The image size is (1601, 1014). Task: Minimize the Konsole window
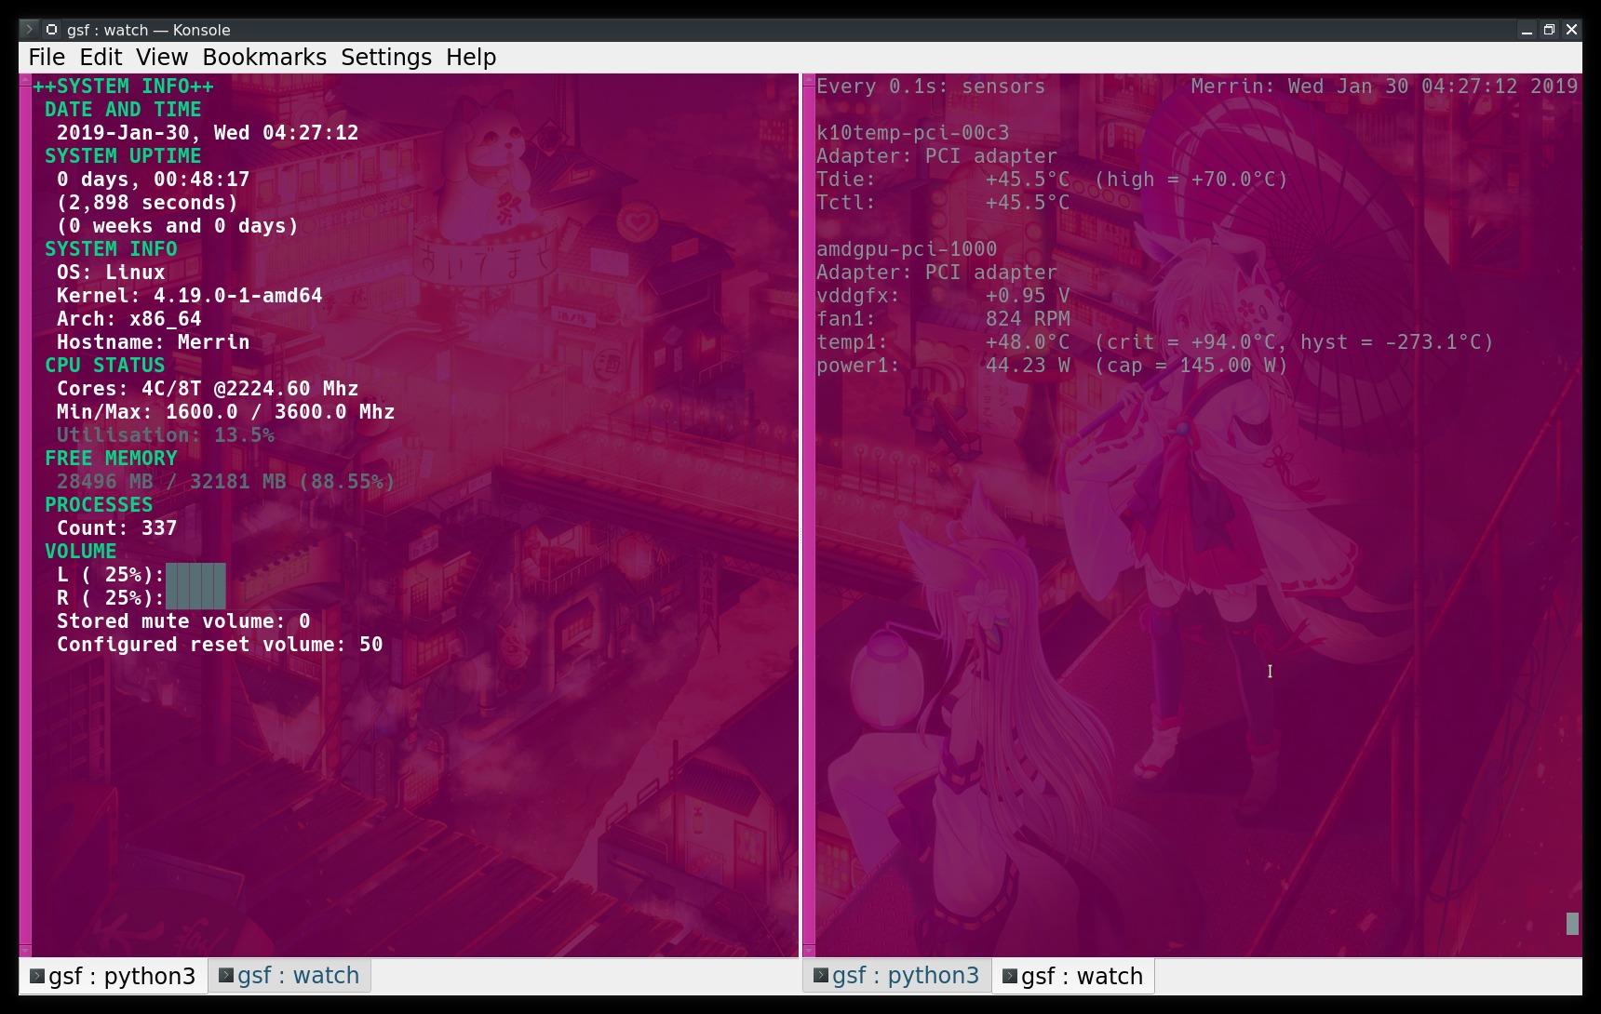click(1527, 30)
